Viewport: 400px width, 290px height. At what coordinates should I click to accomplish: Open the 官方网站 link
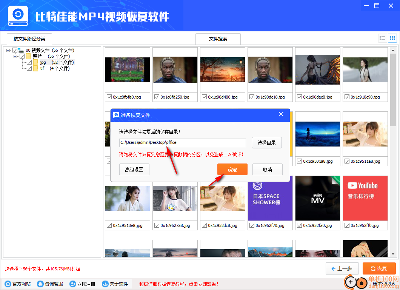22,284
